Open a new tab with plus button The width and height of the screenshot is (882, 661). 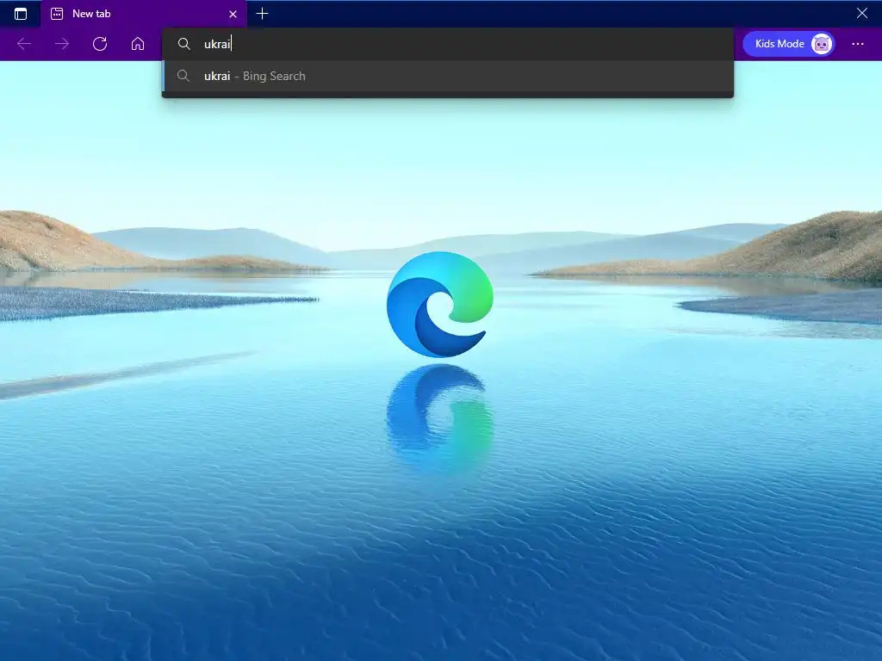(262, 14)
